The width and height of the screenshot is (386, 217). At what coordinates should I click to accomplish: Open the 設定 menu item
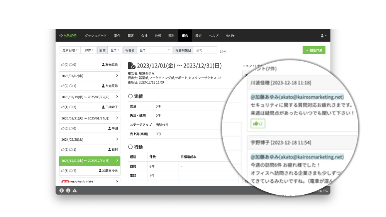198,35
